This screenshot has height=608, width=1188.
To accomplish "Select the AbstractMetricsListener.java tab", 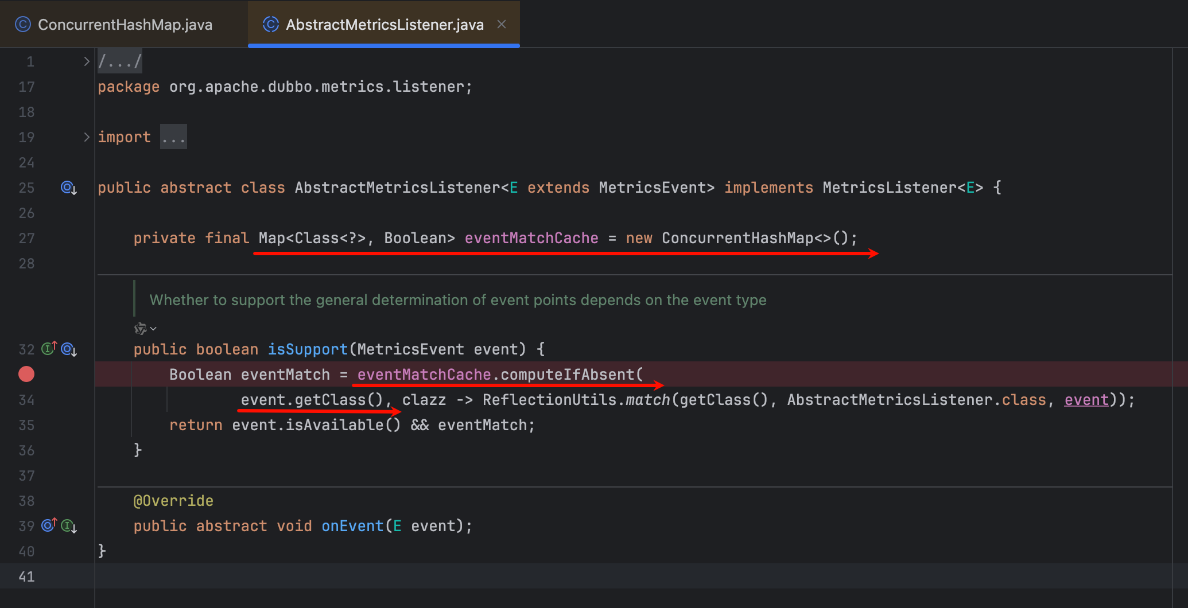I will pyautogui.click(x=384, y=24).
